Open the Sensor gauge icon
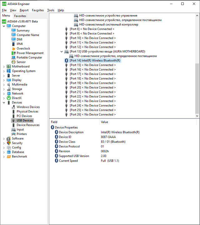The width and height of the screenshot is (200, 225). [13, 62]
